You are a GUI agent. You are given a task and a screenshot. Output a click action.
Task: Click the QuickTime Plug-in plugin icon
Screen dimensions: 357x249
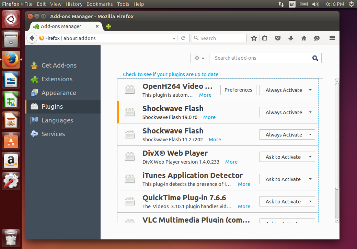[130, 201]
